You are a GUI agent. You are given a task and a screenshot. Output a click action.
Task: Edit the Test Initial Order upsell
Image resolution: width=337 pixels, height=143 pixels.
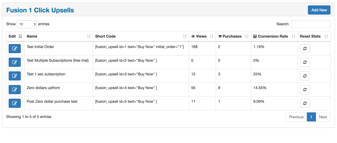click(15, 49)
